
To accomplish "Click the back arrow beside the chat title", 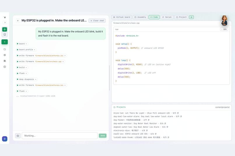I will coord(18,21).
